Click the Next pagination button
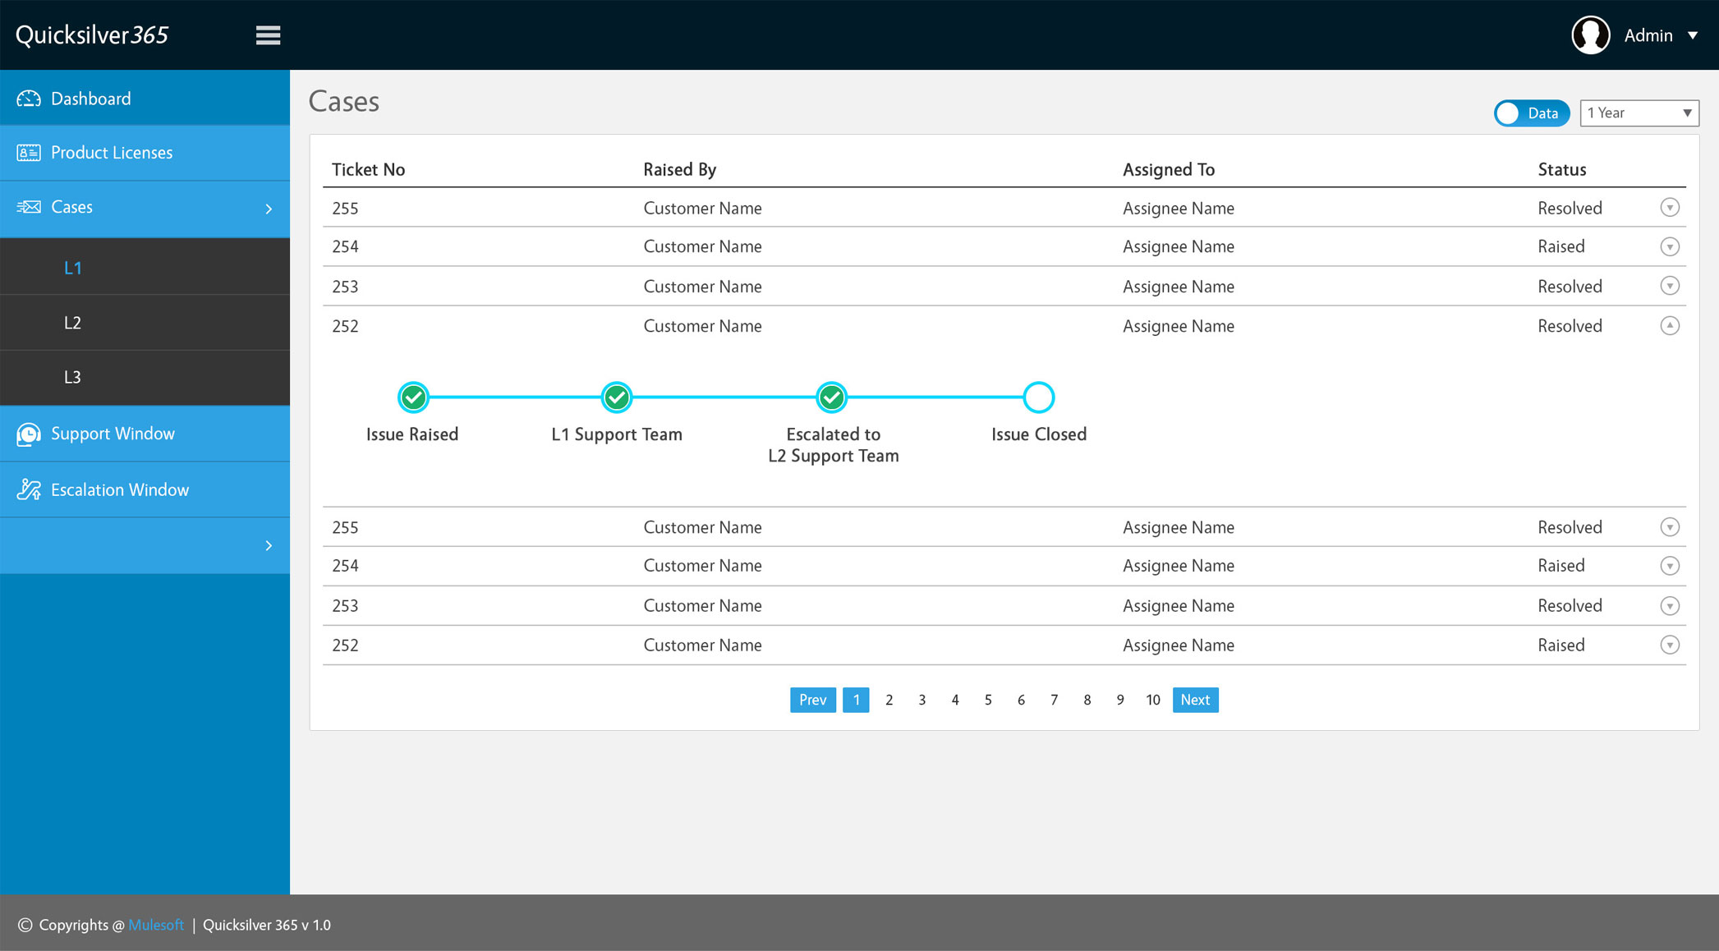Screen dimensions: 1719x951 click(x=1195, y=700)
